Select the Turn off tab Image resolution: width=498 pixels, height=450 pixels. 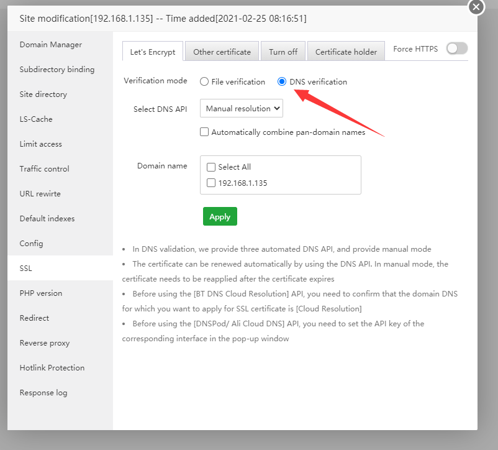tap(283, 52)
